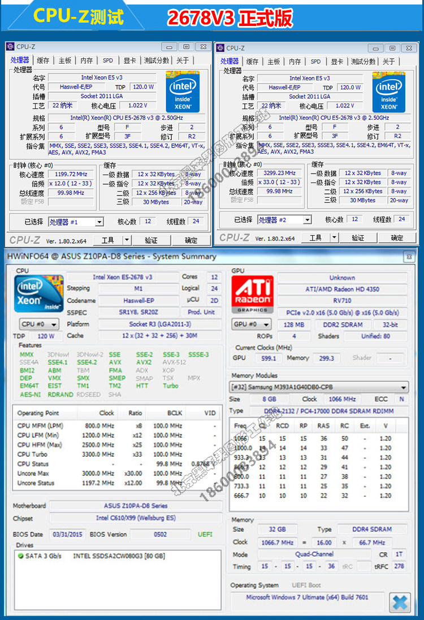Click the memory type DDR4-2132 / PC4-17000 DDR4 SDRAM RDIMM

328,411
